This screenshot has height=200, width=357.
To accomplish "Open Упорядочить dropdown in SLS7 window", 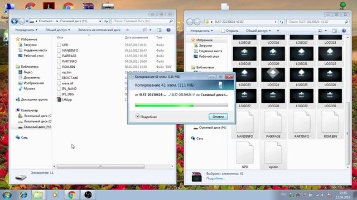I will pyautogui.click(x=201, y=31).
